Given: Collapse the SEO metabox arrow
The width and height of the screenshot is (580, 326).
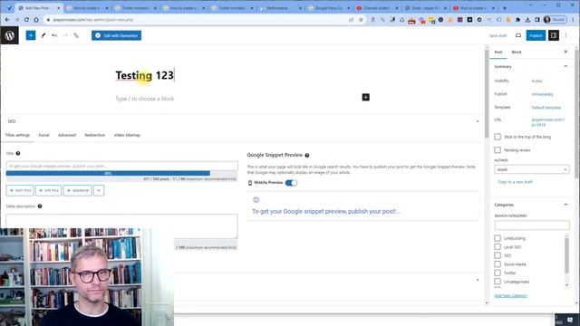Looking at the screenshot, I should (x=478, y=121).
